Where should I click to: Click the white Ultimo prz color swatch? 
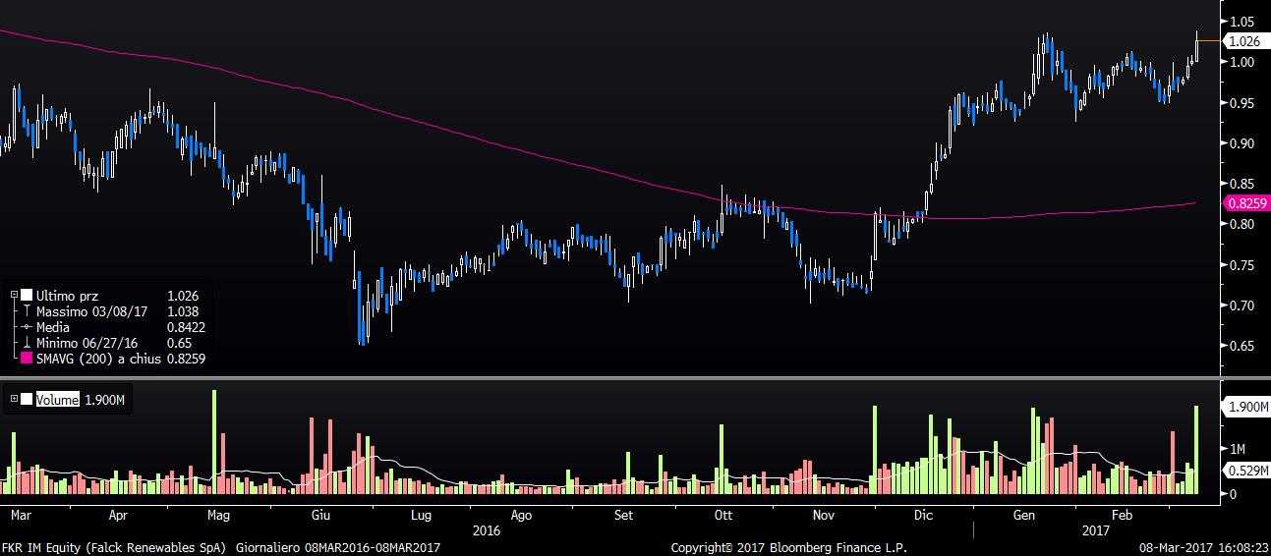pos(27,296)
